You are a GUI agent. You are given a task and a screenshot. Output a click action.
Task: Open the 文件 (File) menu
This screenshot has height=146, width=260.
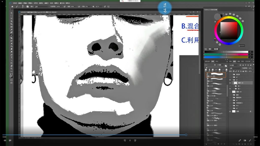(15, 3)
